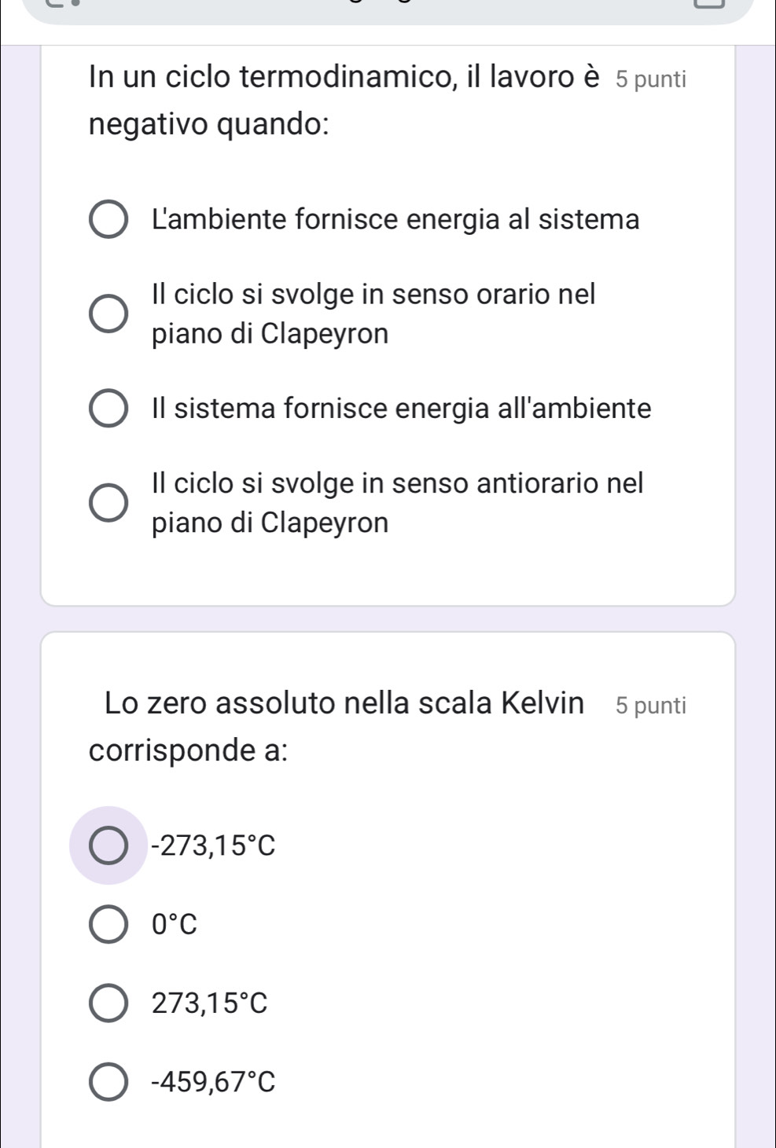Tap the "senso antiorario nel piano di Clapeyron" text

(x=397, y=503)
